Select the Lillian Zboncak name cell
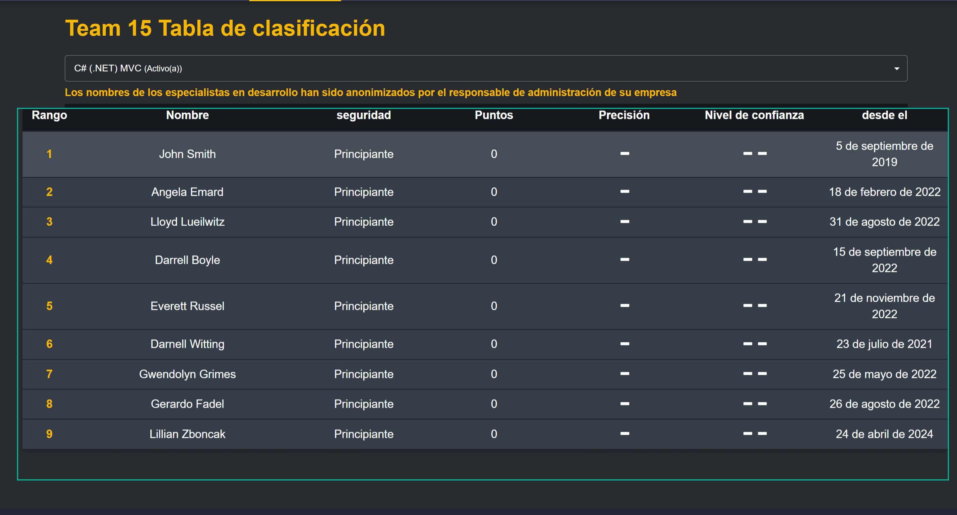The image size is (957, 515). tap(187, 434)
